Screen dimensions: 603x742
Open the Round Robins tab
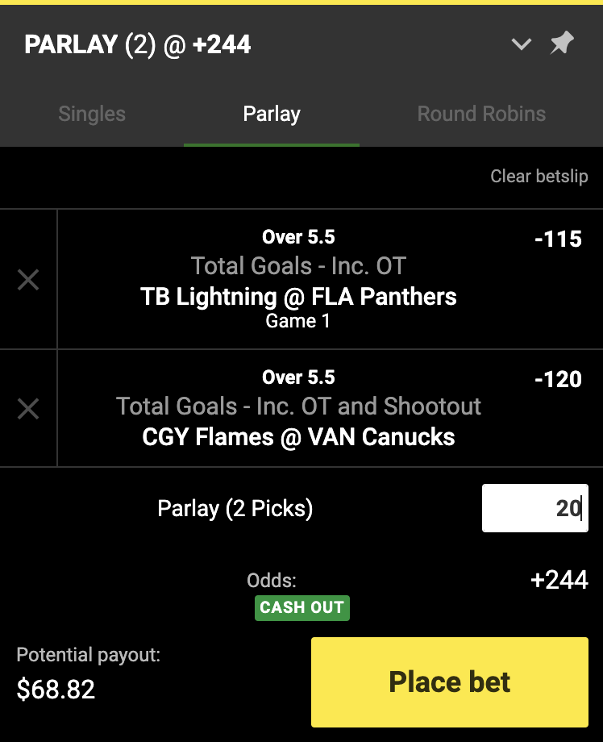coord(481,114)
